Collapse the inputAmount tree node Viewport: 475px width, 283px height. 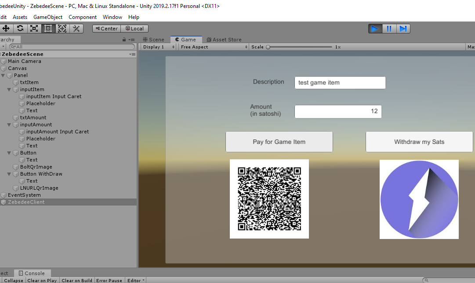pos(9,125)
